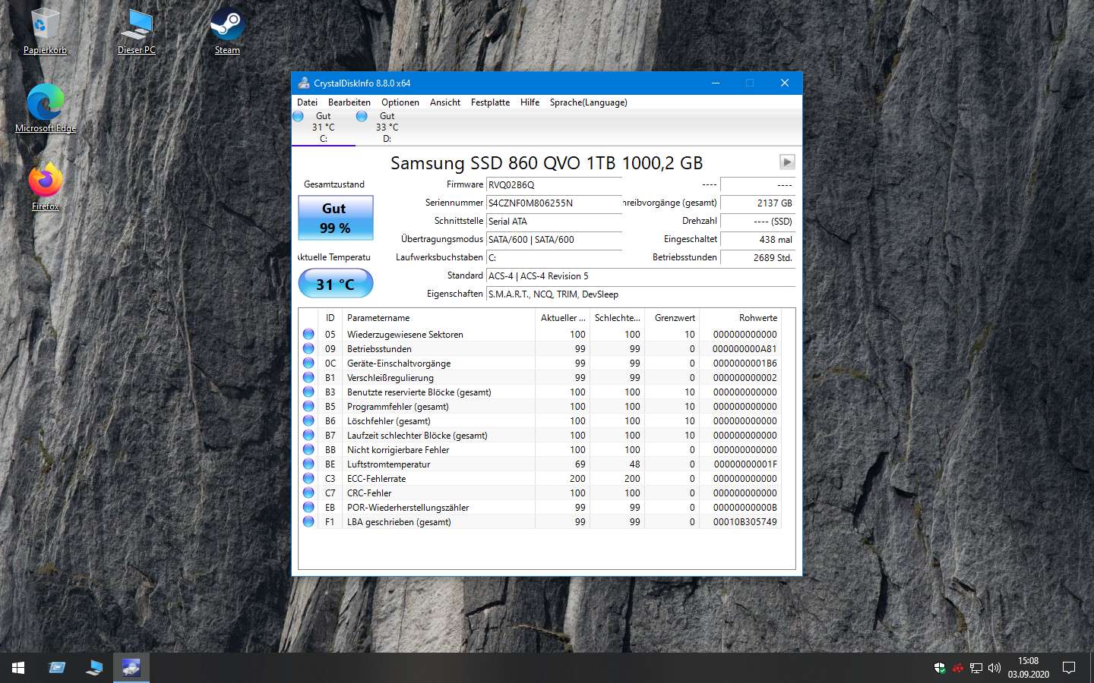This screenshot has height=683, width=1094.
Task: Open the Datei menu
Action: click(x=307, y=102)
